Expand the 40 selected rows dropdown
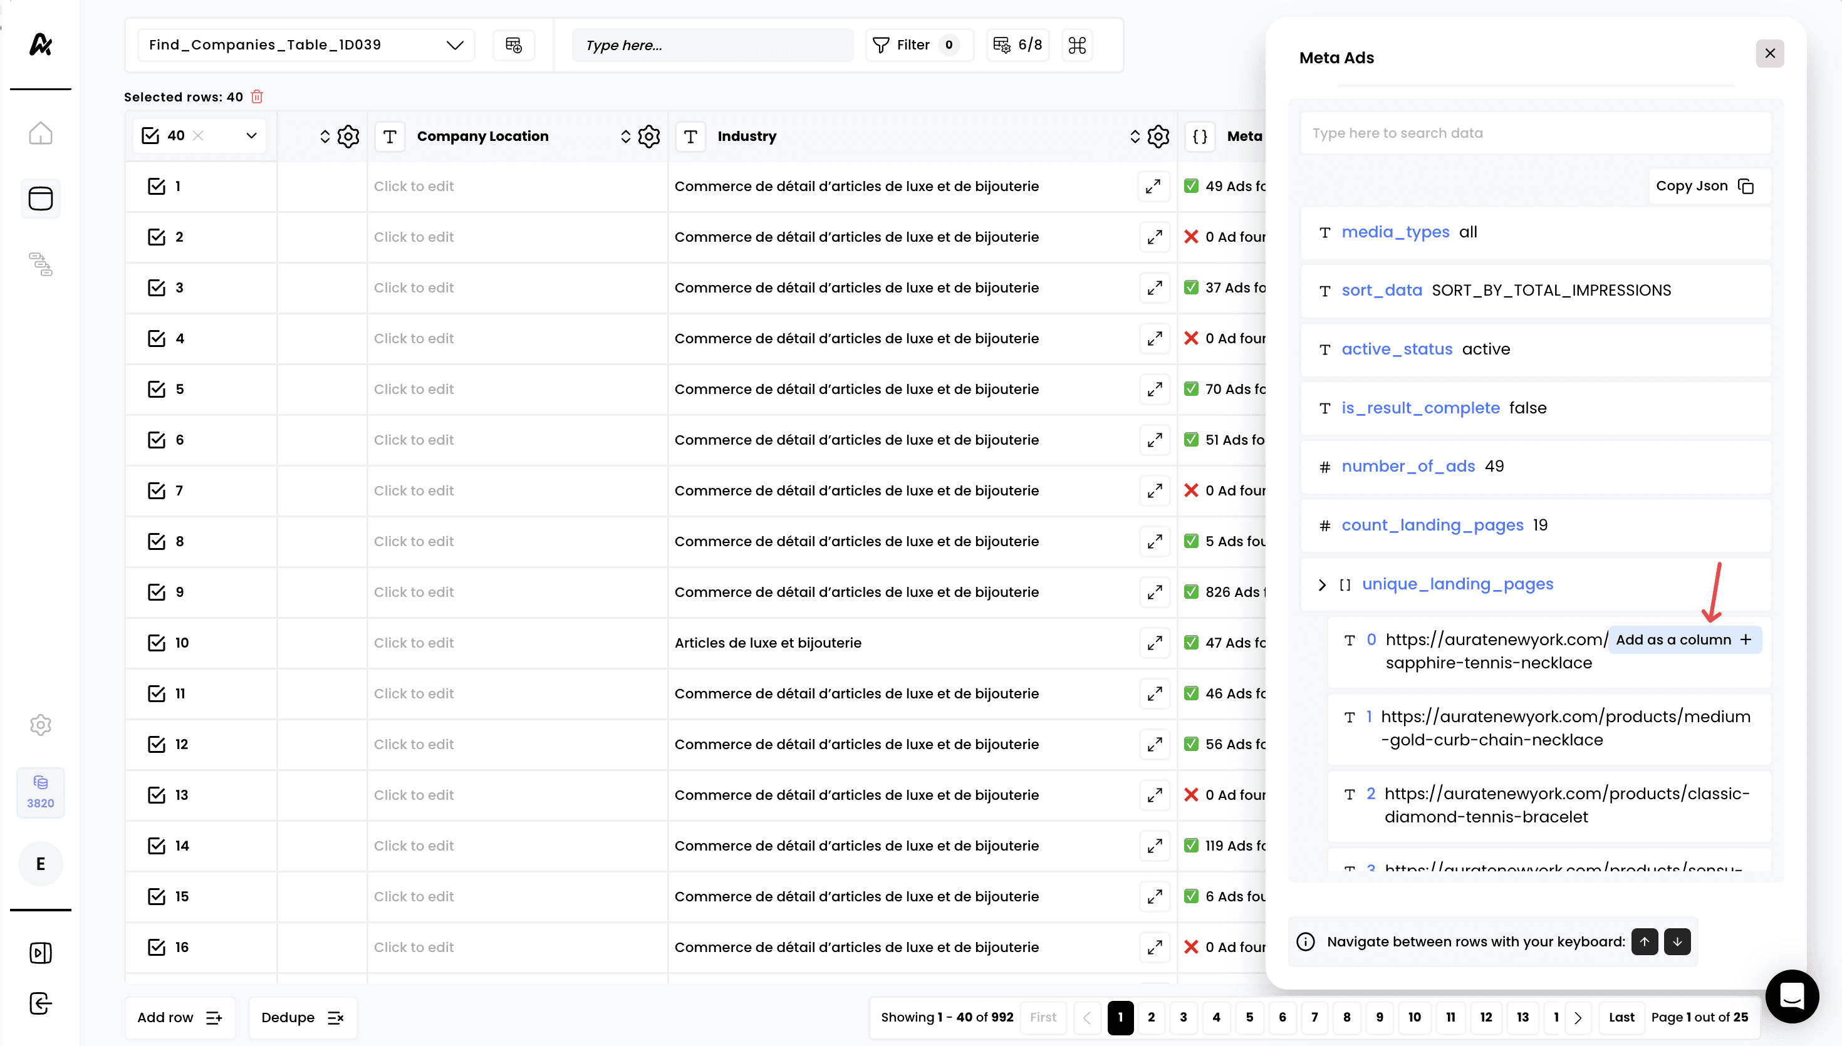 click(251, 136)
